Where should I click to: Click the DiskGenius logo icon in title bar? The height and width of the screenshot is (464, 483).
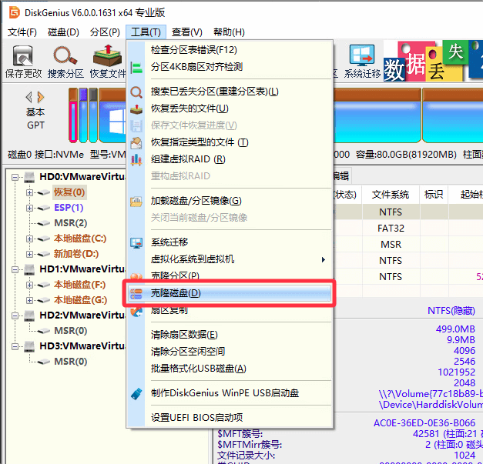pos(14,12)
